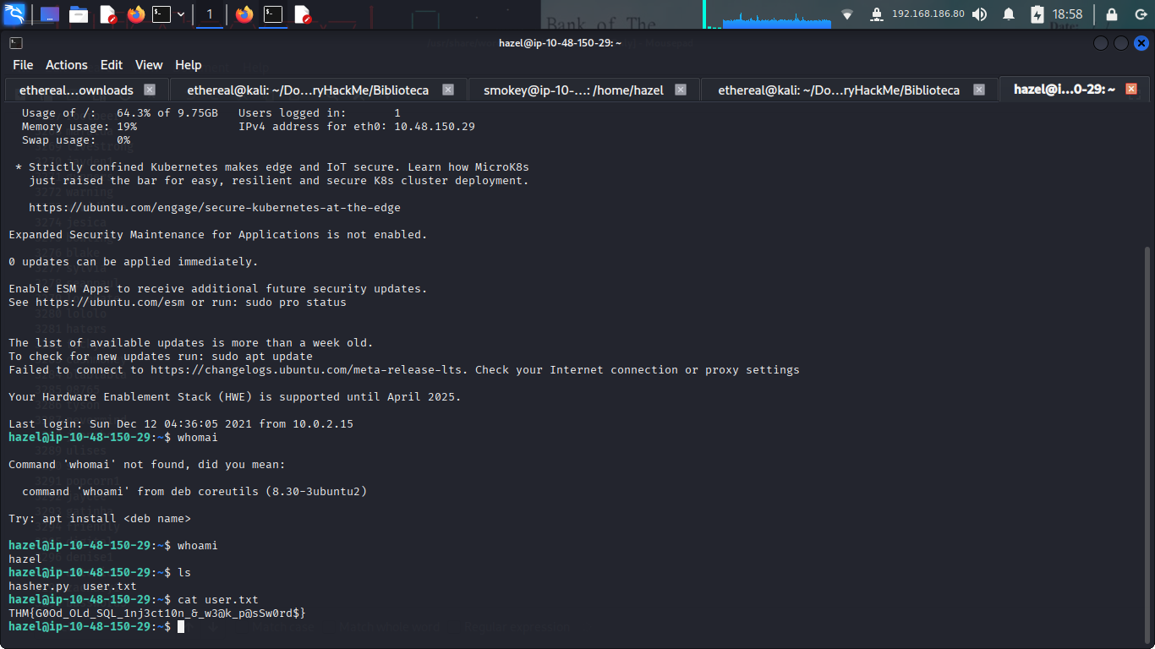Close the smokey /home/hazel tab
The width and height of the screenshot is (1155, 649).
click(x=682, y=90)
